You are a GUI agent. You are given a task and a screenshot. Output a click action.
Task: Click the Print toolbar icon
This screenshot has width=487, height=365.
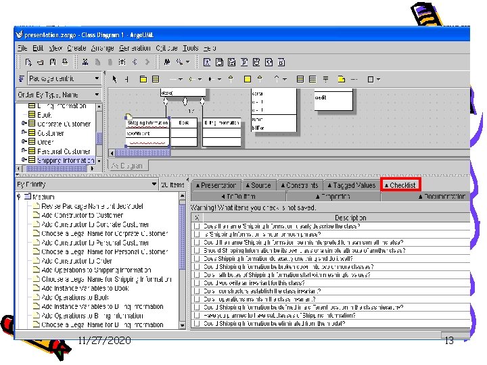(65, 62)
